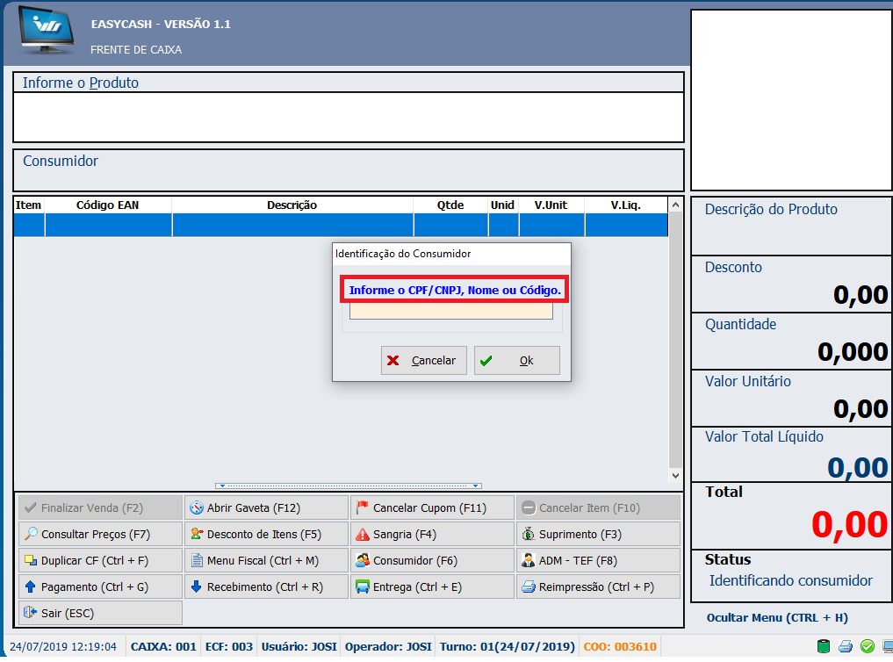Screen dimensions: 893x662
Task: Select Desconto de Itens (F5)
Action: tap(266, 534)
